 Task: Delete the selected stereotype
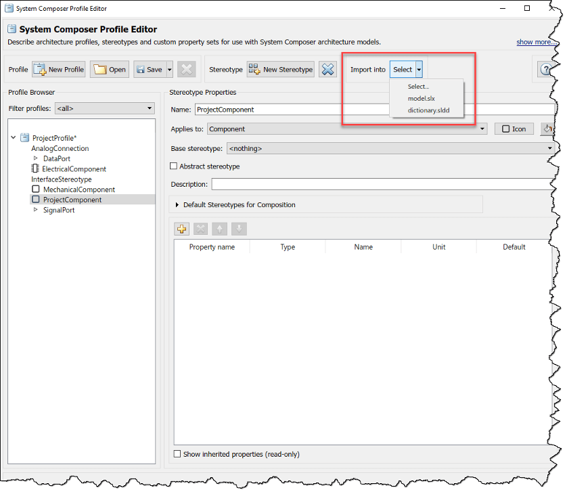tap(327, 69)
